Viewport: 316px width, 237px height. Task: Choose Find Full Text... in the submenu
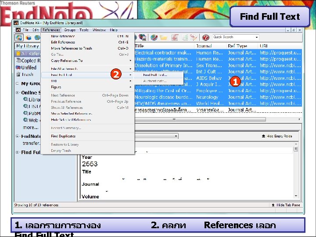(x=158, y=75)
